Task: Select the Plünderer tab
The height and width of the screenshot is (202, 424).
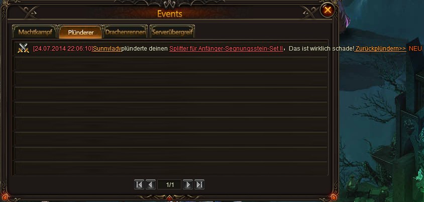Action: (80, 32)
